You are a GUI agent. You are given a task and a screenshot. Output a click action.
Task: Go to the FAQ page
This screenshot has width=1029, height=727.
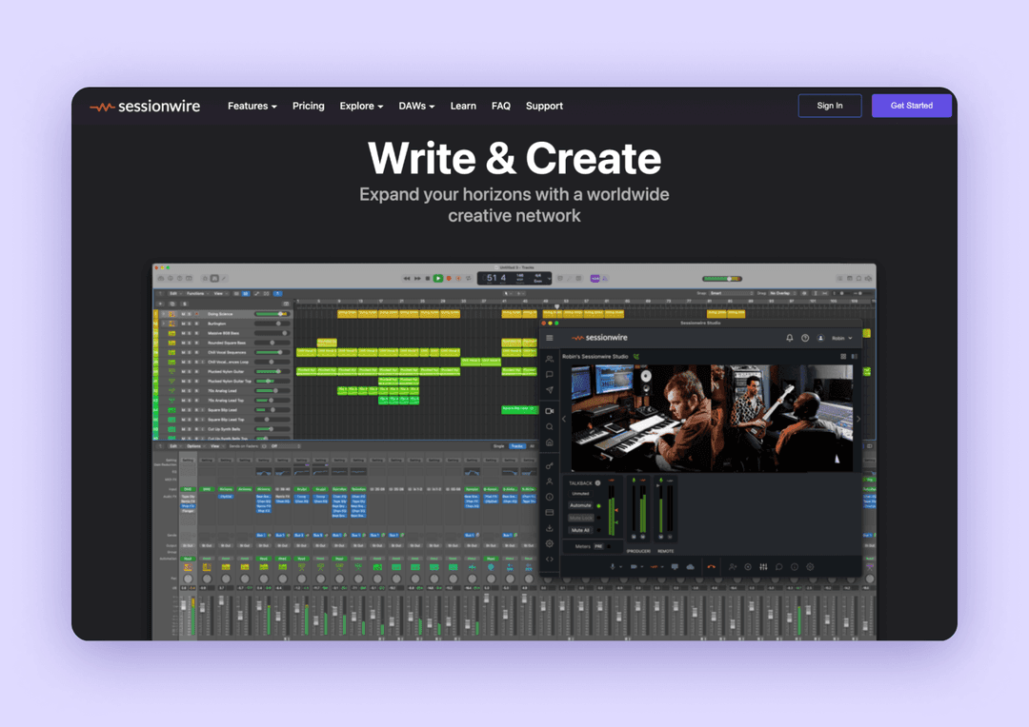pos(501,106)
